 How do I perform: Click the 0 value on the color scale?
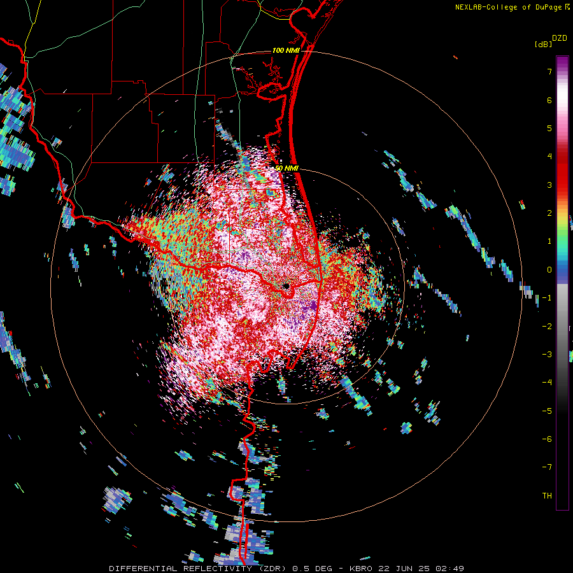(x=549, y=270)
